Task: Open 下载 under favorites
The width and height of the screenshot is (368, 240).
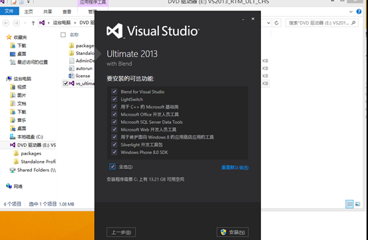Action: (x=21, y=45)
